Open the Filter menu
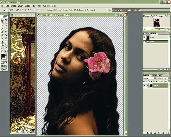 point(34,6)
